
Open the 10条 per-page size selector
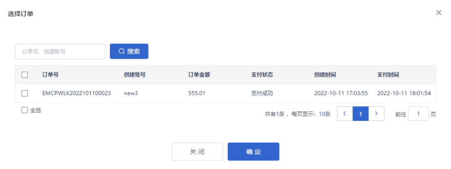tap(325, 114)
